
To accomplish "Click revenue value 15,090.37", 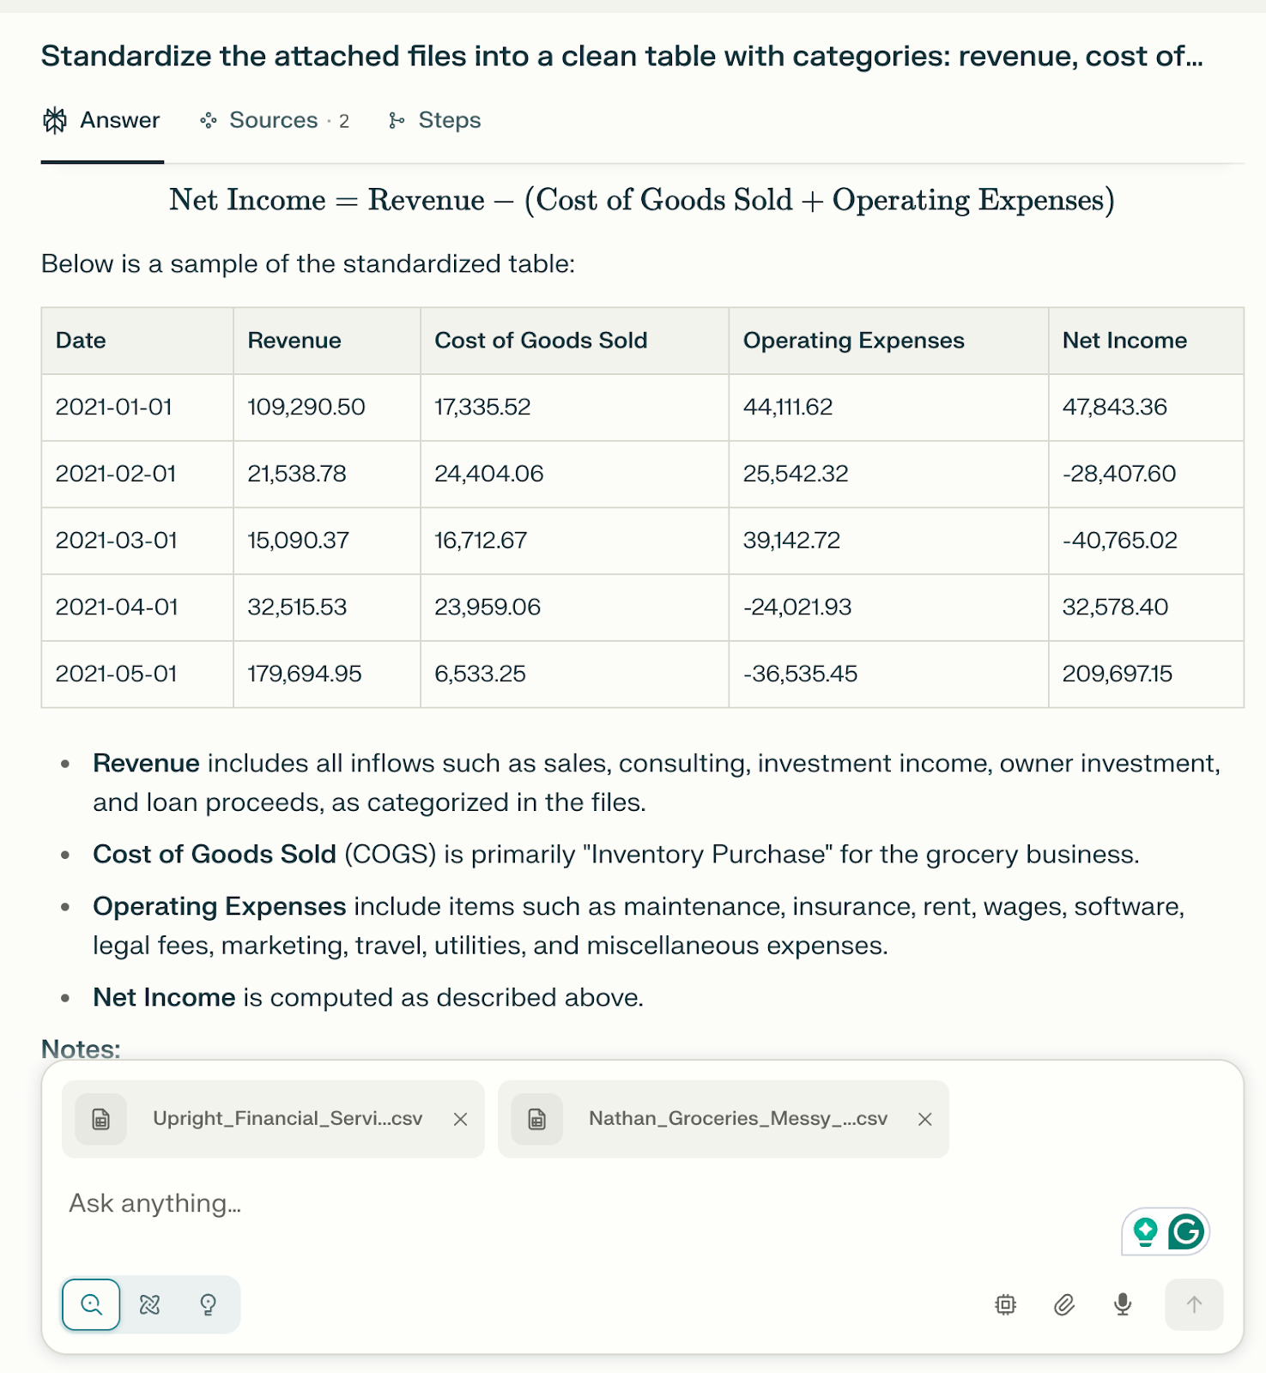I will pos(298,541).
